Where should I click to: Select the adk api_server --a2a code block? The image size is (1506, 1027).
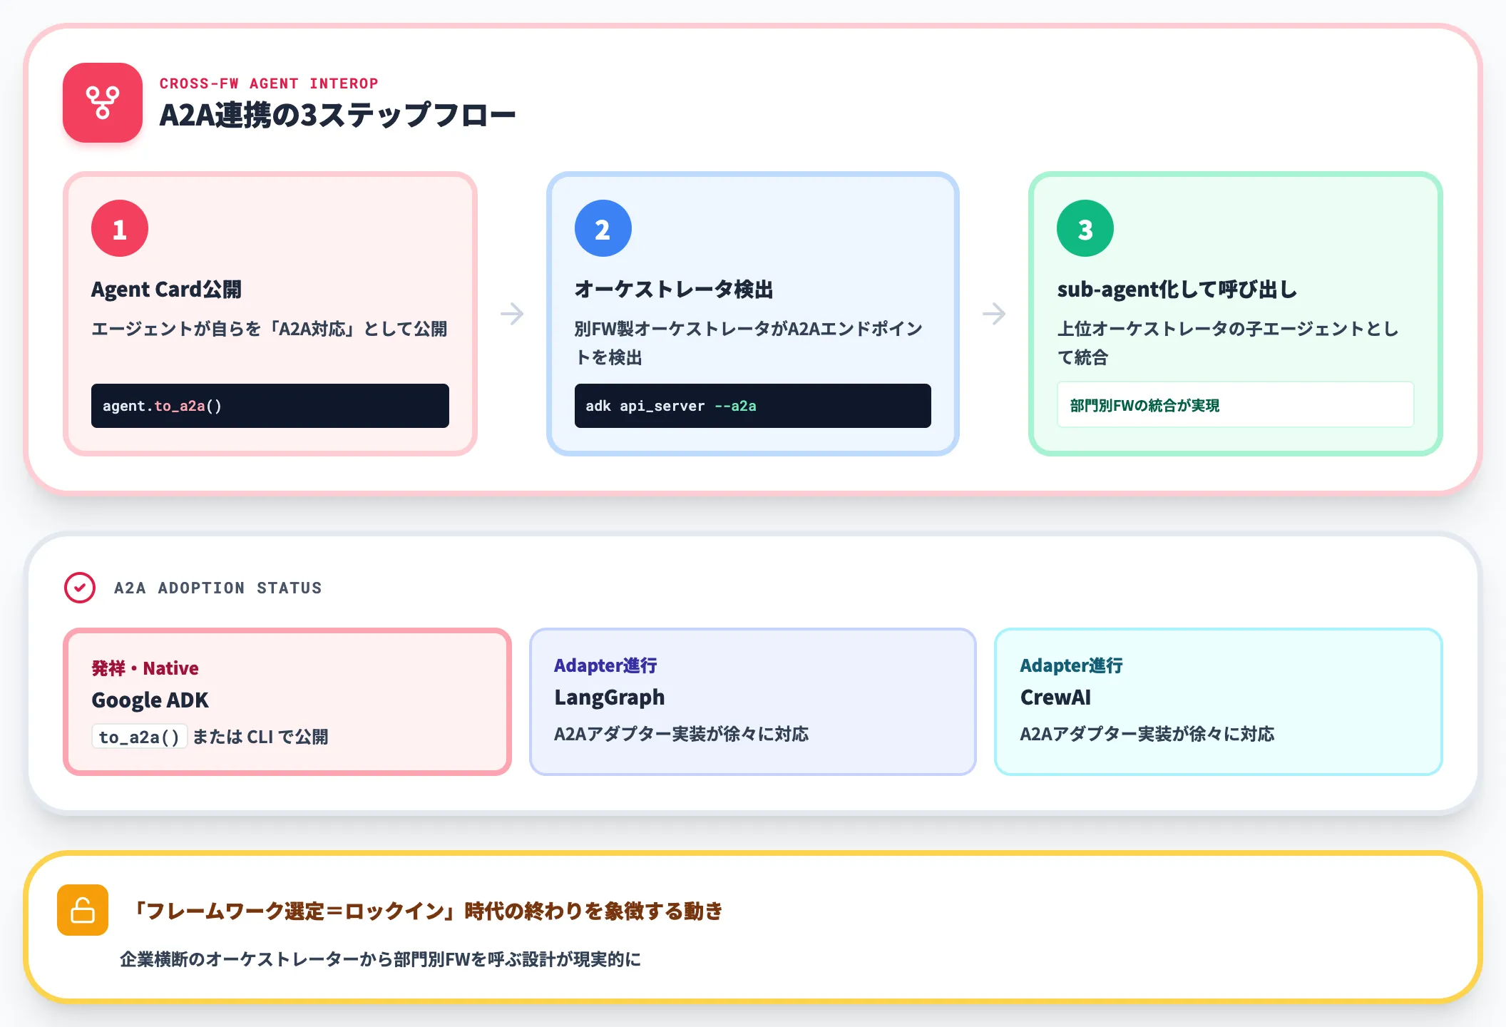tap(753, 406)
